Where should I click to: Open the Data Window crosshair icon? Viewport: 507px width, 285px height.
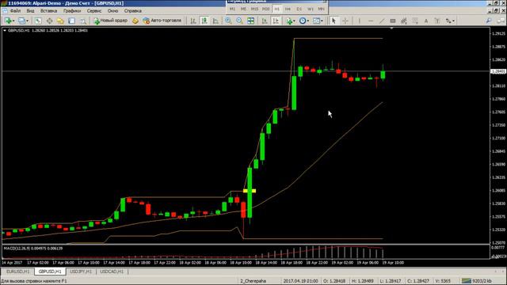[x=49, y=21]
